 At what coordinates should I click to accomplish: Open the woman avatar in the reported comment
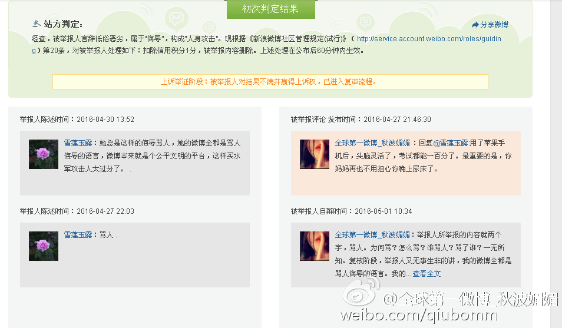click(x=315, y=154)
